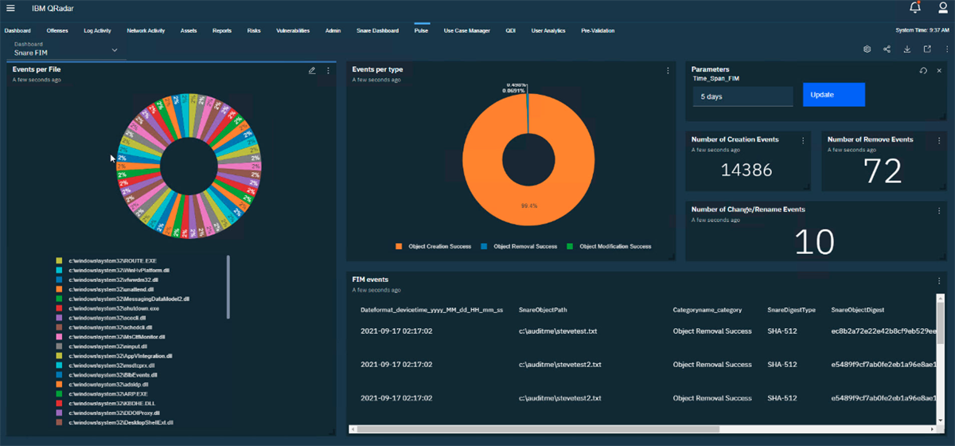The image size is (955, 446).
Task: Go to the Dashboard tab
Action: coord(18,30)
